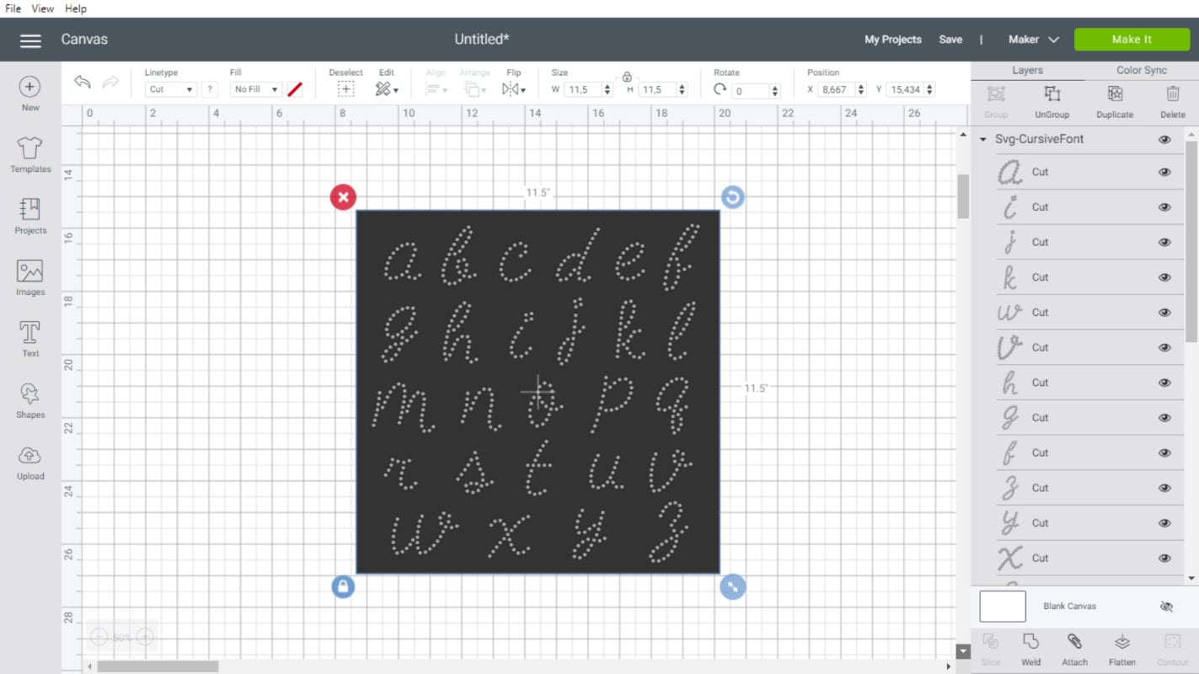Open the View menu

coord(41,8)
